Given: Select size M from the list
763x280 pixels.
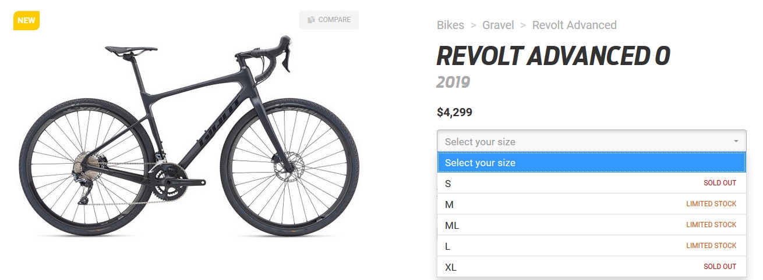Looking at the screenshot, I should click(592, 204).
